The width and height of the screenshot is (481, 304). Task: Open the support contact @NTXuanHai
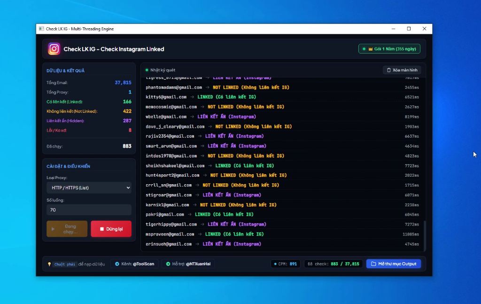pos(188,264)
